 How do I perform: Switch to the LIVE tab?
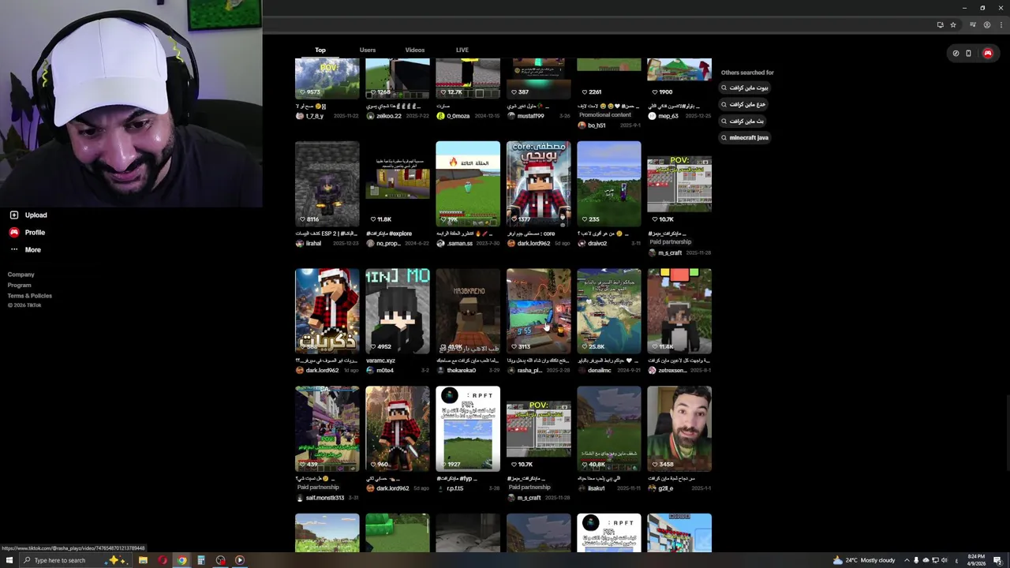tap(462, 50)
